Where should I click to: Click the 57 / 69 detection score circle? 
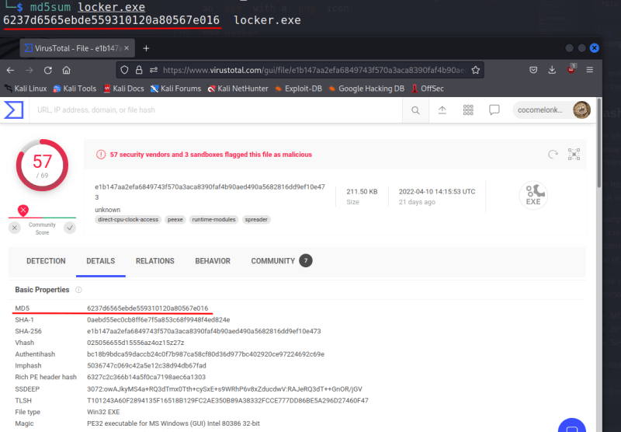42,165
